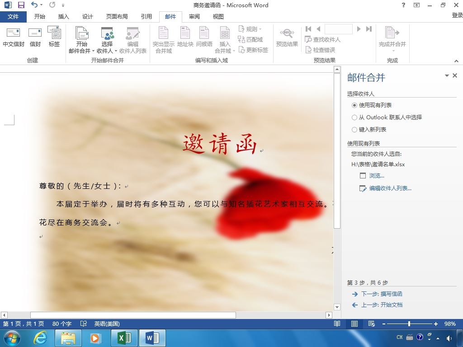Click 查找收件人 find recipient
The image size is (463, 347).
[322, 40]
